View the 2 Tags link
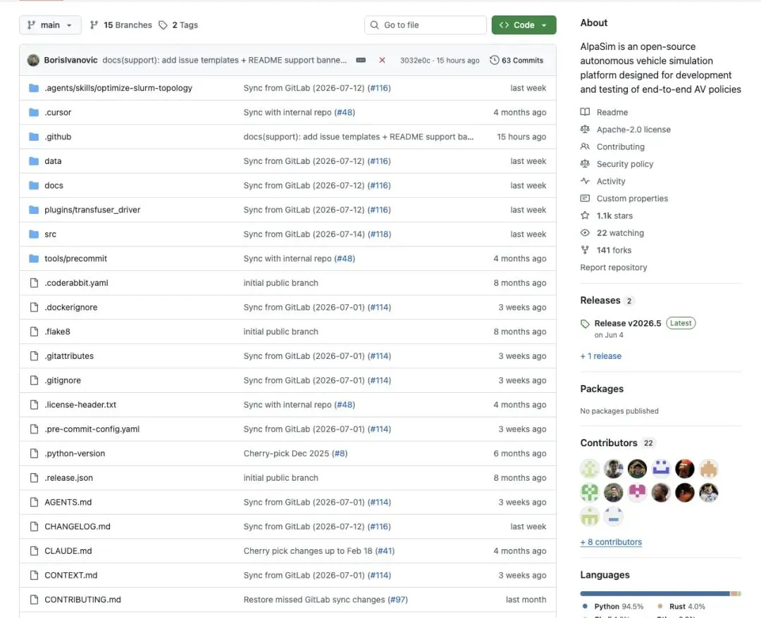The image size is (761, 618). point(178,25)
